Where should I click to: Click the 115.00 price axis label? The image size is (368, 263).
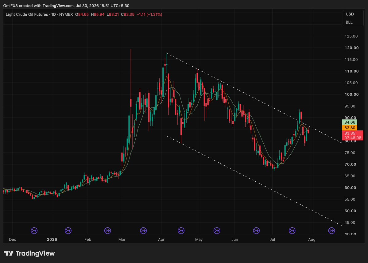tap(351, 60)
